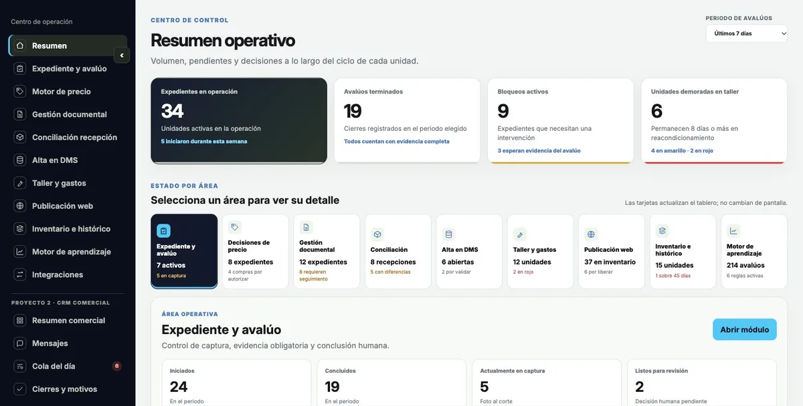Image resolution: width=803 pixels, height=406 pixels.
Task: Open Mensajes in the CRM comercial section
Action: pyautogui.click(x=68, y=343)
